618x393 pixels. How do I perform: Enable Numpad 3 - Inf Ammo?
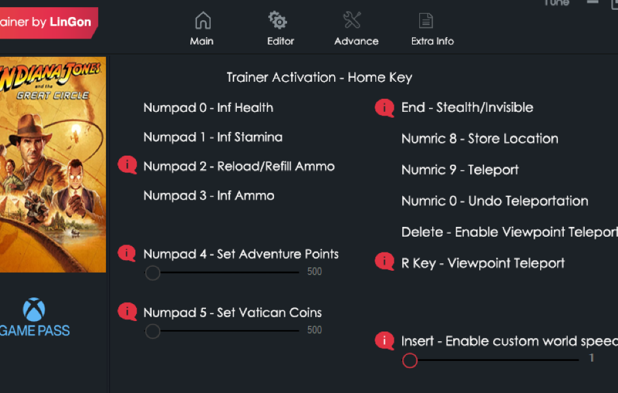[x=209, y=196]
